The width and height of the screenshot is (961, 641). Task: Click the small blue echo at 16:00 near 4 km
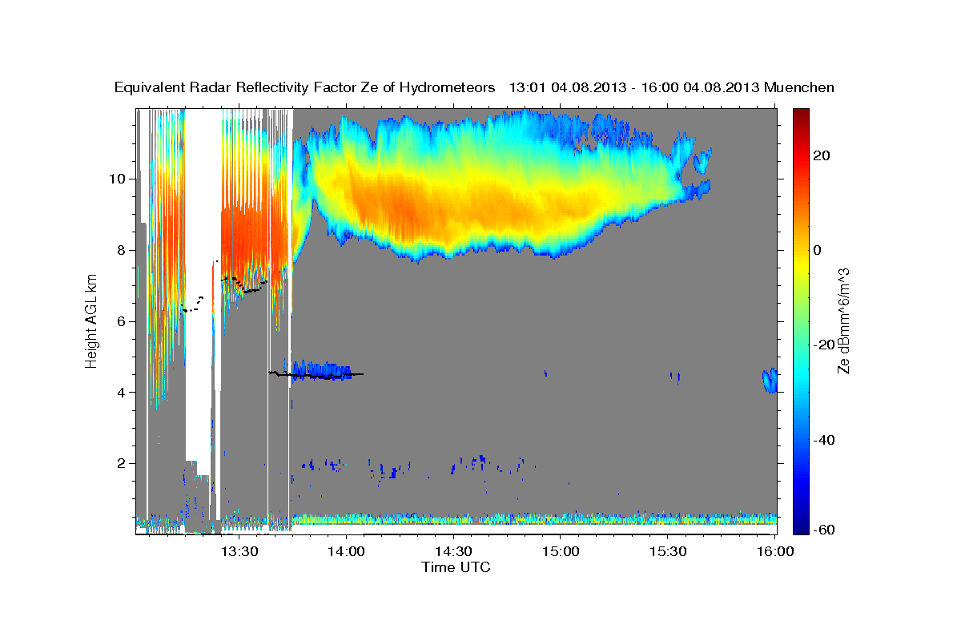[x=770, y=381]
